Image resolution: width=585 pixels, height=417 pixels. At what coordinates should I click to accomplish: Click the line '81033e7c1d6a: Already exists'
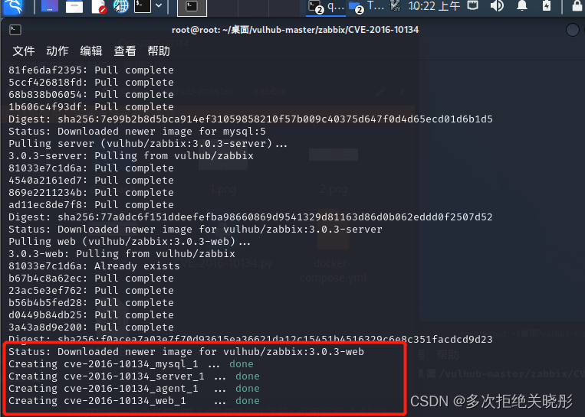click(x=94, y=266)
